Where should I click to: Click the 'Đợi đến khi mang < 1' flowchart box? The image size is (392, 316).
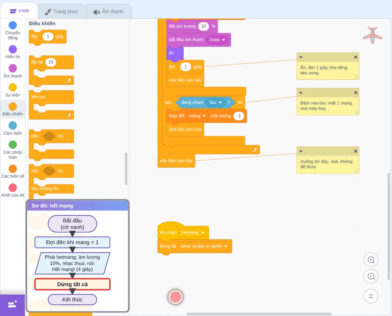point(72,242)
